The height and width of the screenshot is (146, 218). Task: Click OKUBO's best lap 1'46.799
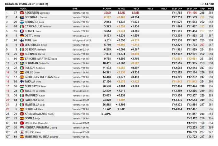click(192, 132)
